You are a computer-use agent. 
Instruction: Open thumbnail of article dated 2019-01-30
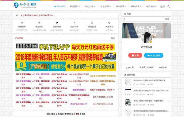pos(128,113)
